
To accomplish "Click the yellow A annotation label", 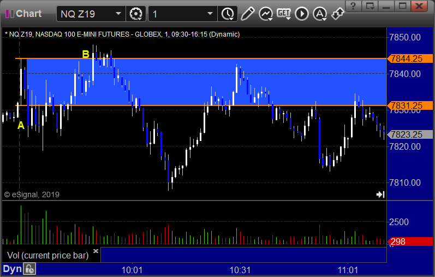I will [x=21, y=126].
